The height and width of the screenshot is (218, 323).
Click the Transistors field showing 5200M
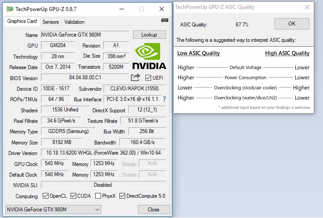[116, 67]
